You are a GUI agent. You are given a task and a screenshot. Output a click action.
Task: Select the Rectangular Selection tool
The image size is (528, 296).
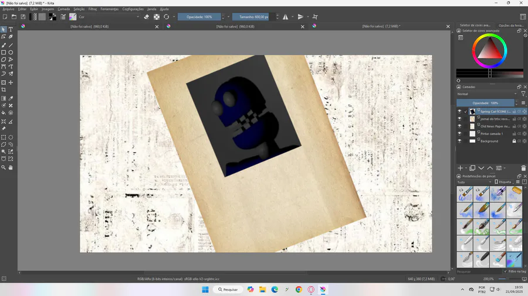[4, 137]
